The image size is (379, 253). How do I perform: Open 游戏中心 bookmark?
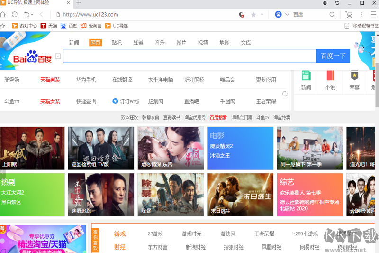(x=25, y=26)
